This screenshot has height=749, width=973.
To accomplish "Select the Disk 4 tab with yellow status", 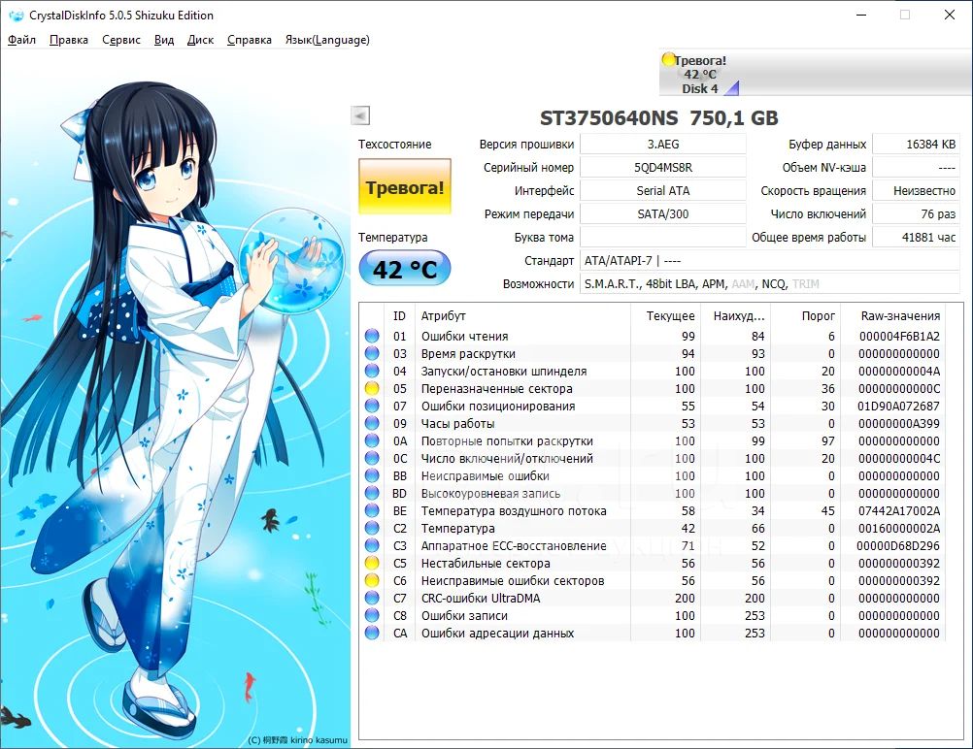I will pyautogui.click(x=700, y=74).
